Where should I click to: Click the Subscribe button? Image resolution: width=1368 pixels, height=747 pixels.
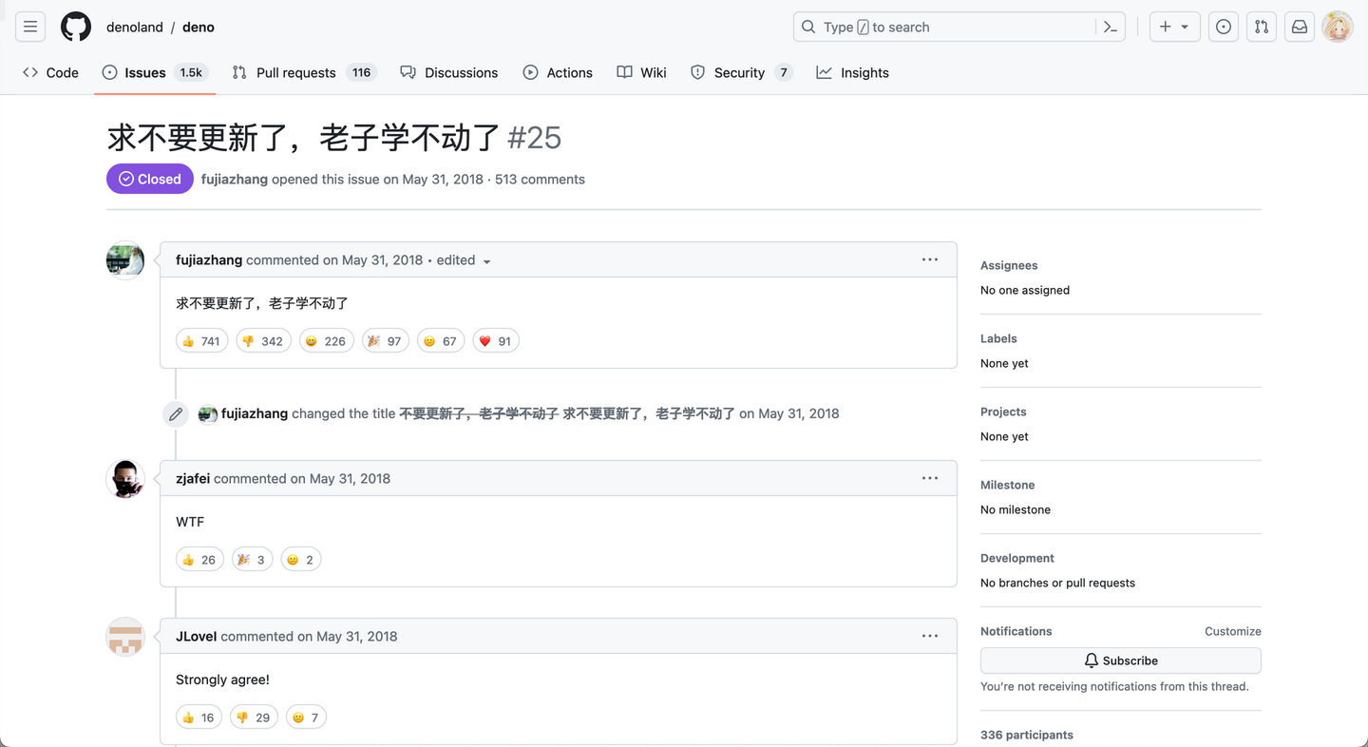pyautogui.click(x=1121, y=661)
